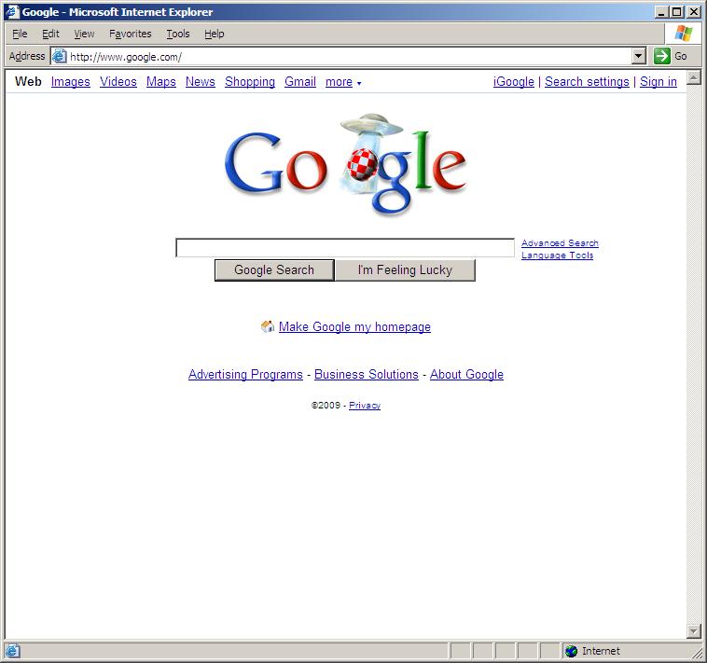This screenshot has height=663, width=707.
Task: Click Make Google my homepage link
Action: (x=354, y=326)
